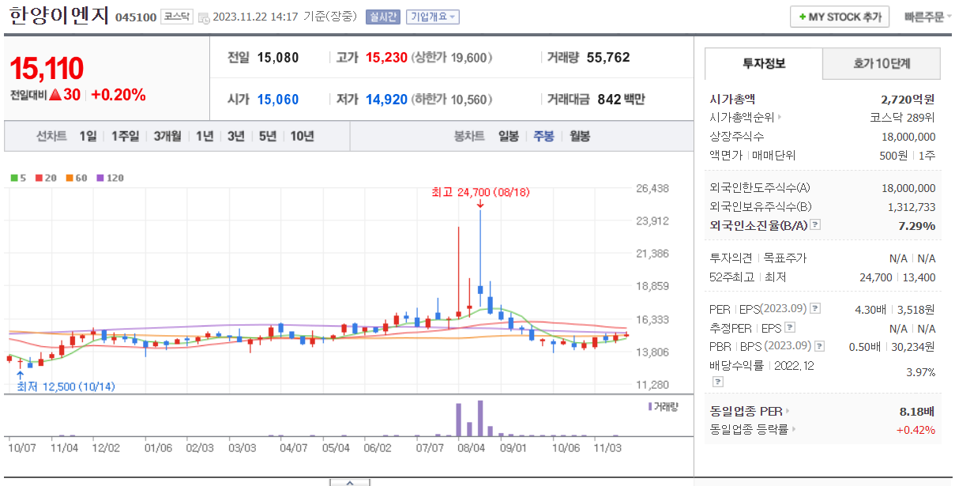Click the 52주최고 최저 values 24,700 13,400
The width and height of the screenshot is (955, 486).
tap(897, 277)
